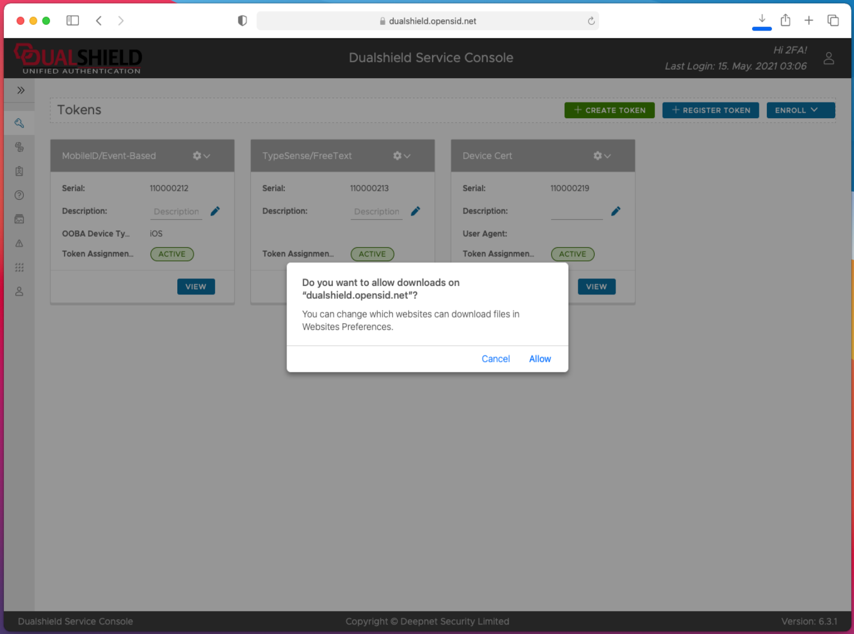
Task: Click the warning triangle sidebar icon
Action: (x=19, y=243)
